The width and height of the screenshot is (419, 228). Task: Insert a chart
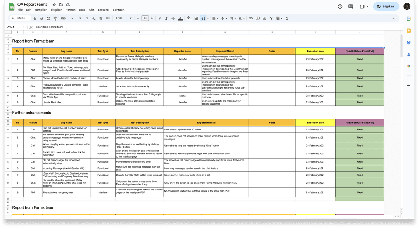point(265,19)
